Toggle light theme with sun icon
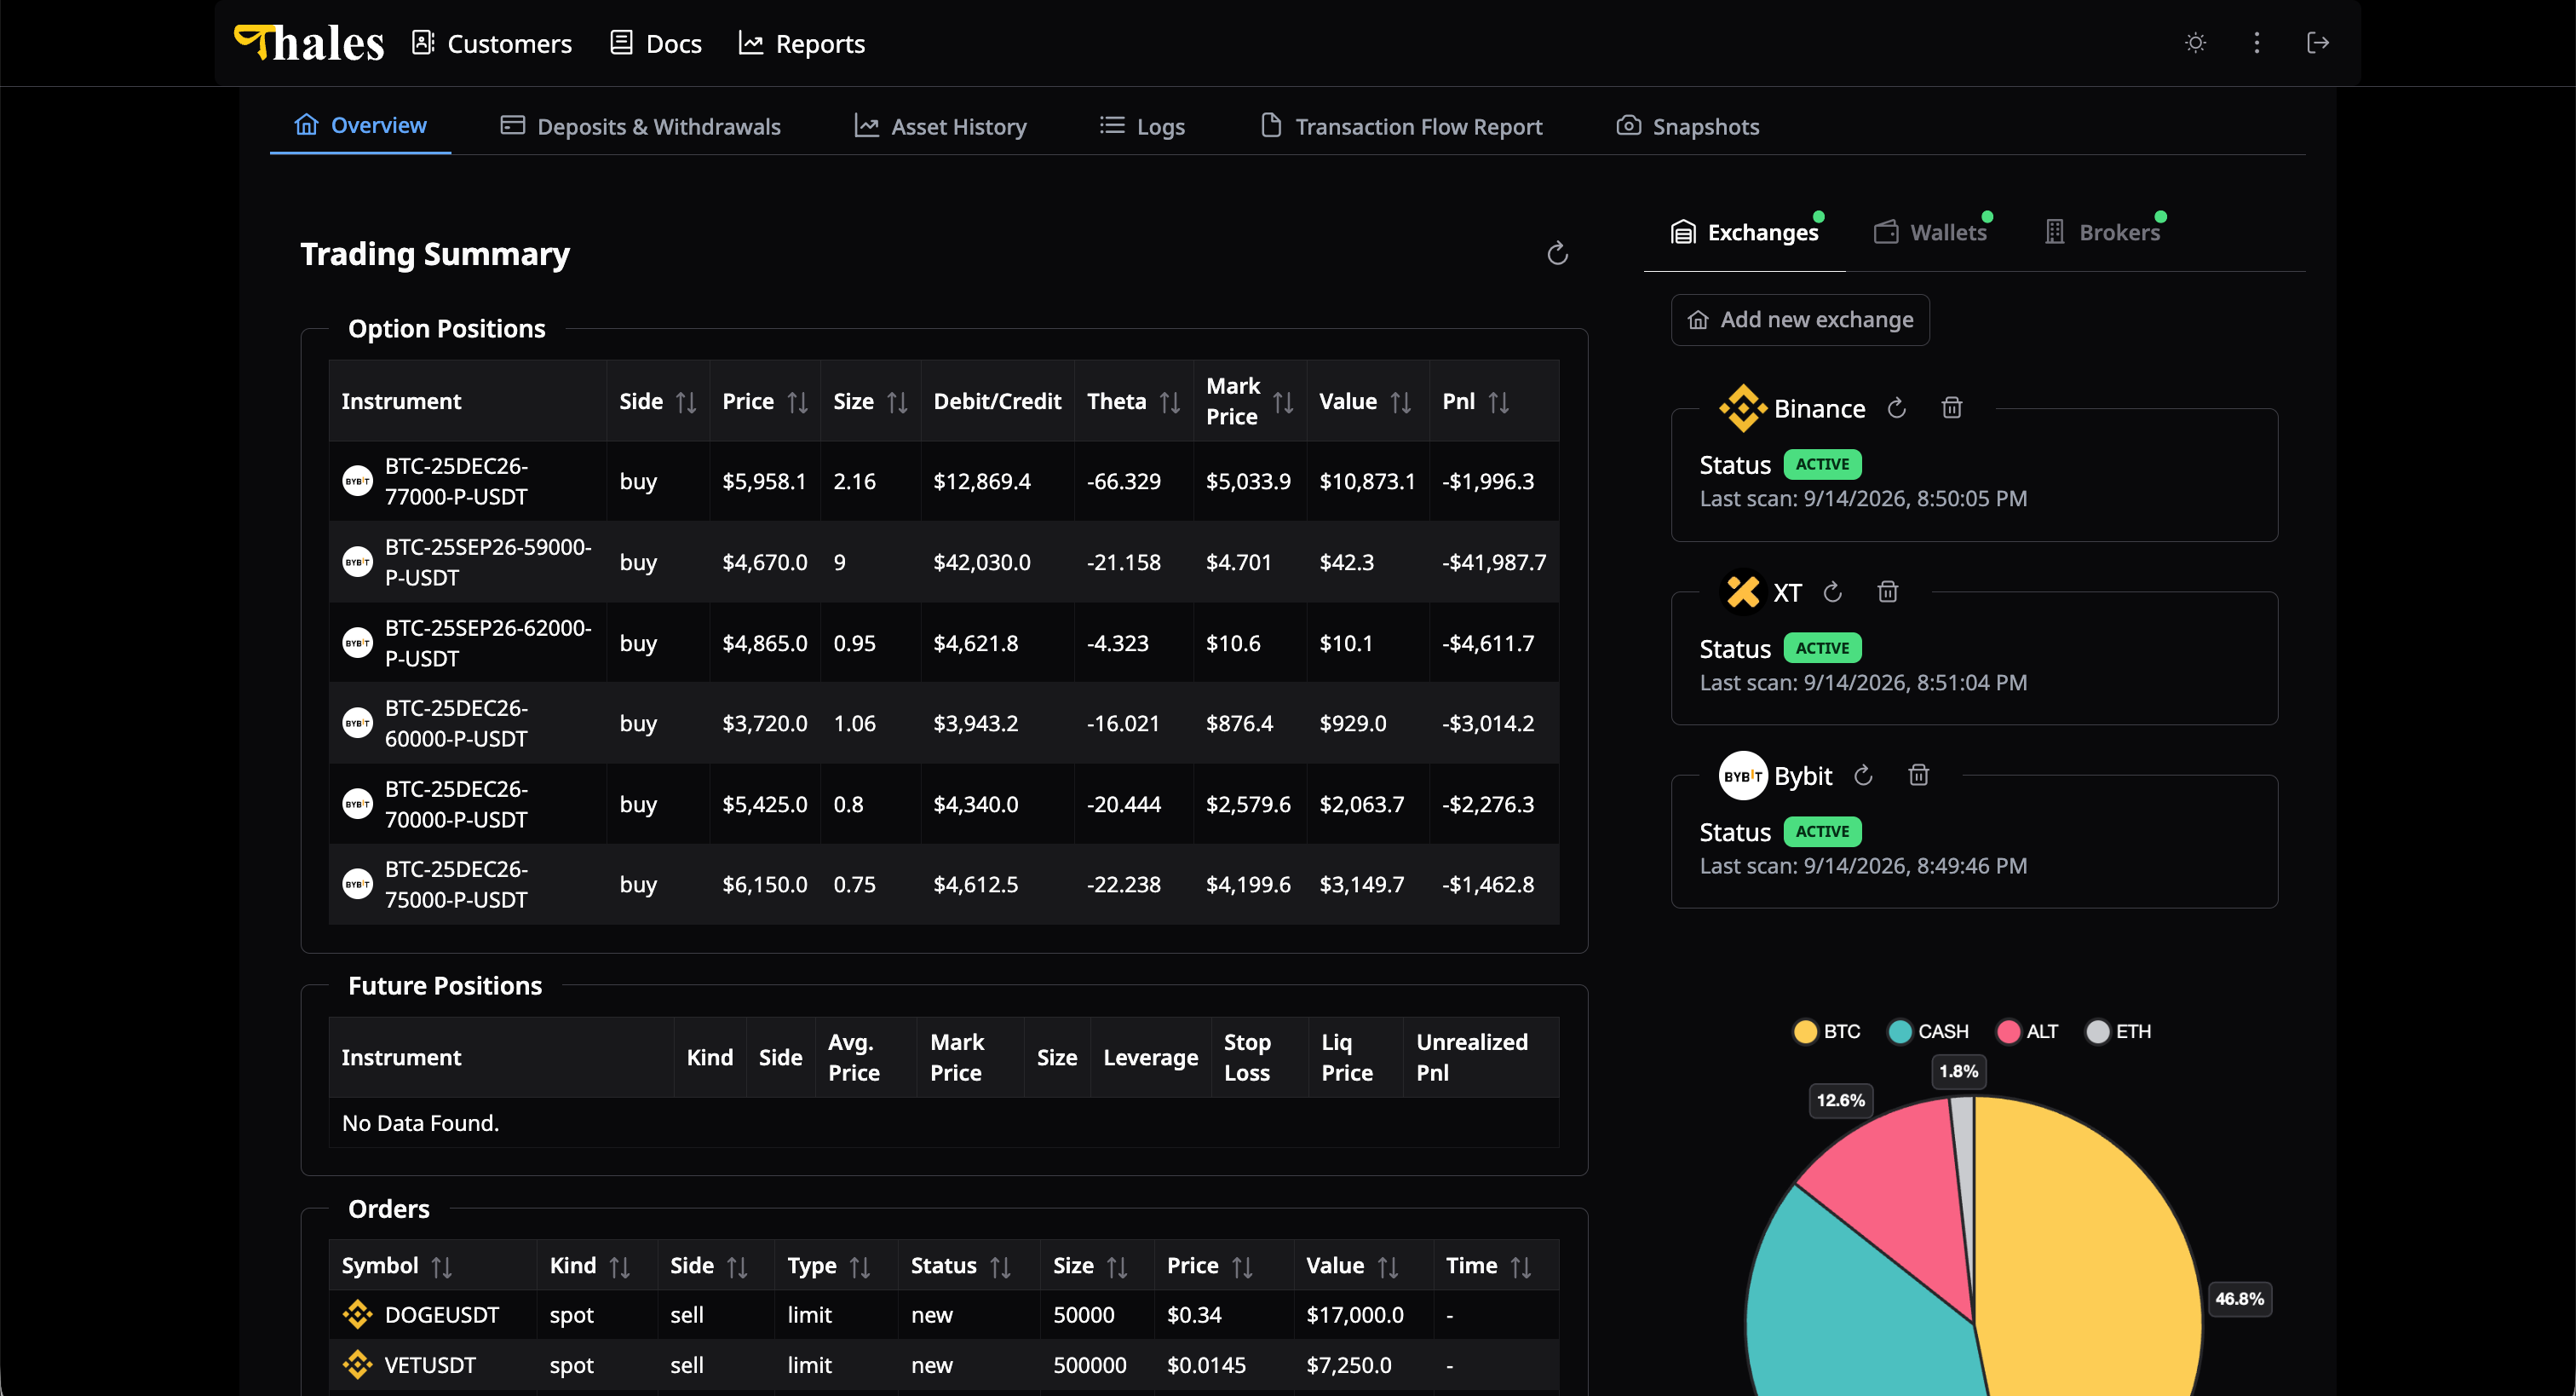 (2195, 43)
